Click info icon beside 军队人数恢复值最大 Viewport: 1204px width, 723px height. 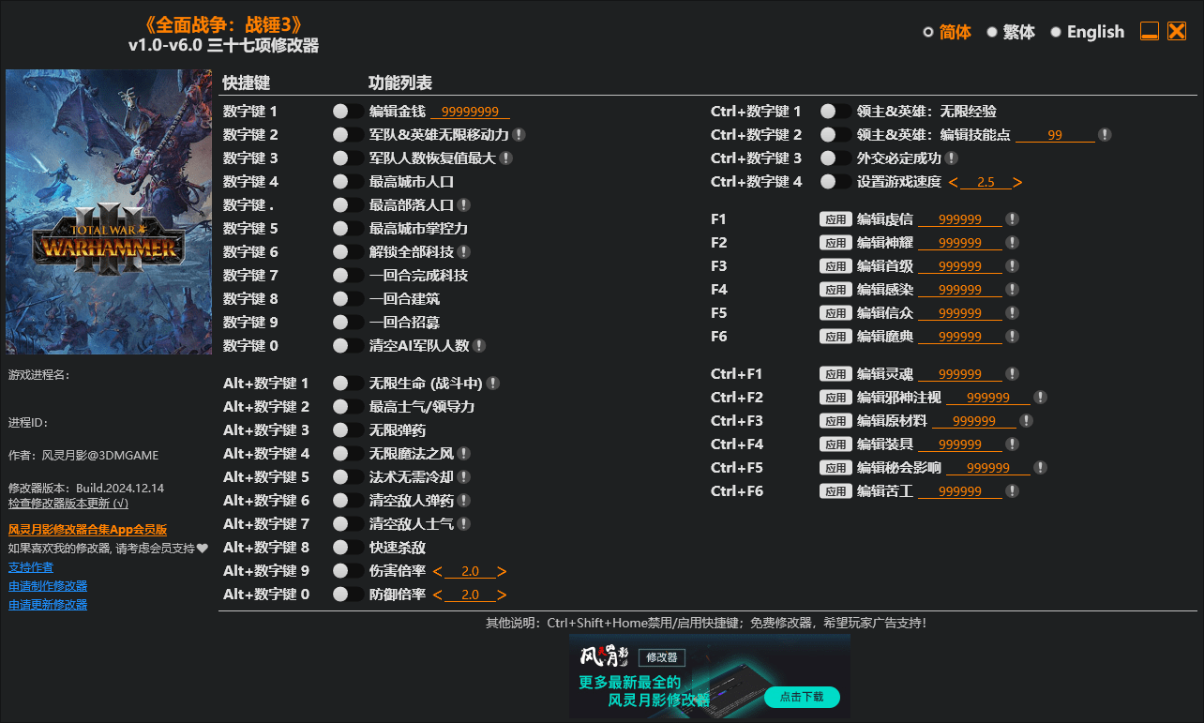point(505,158)
